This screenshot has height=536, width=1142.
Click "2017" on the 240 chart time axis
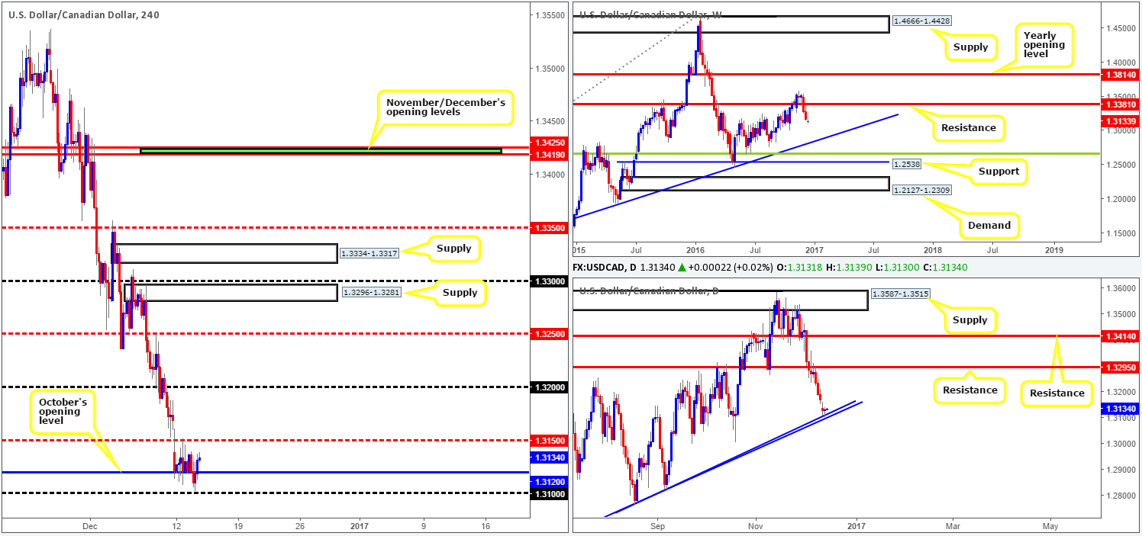coord(360,526)
